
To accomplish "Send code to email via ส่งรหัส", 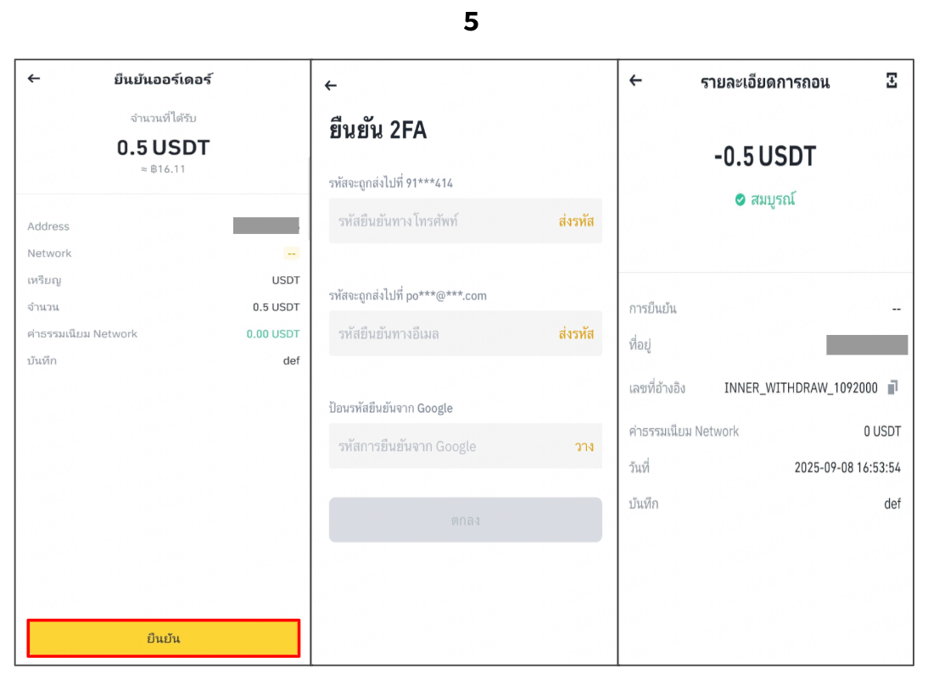I will pyautogui.click(x=576, y=334).
